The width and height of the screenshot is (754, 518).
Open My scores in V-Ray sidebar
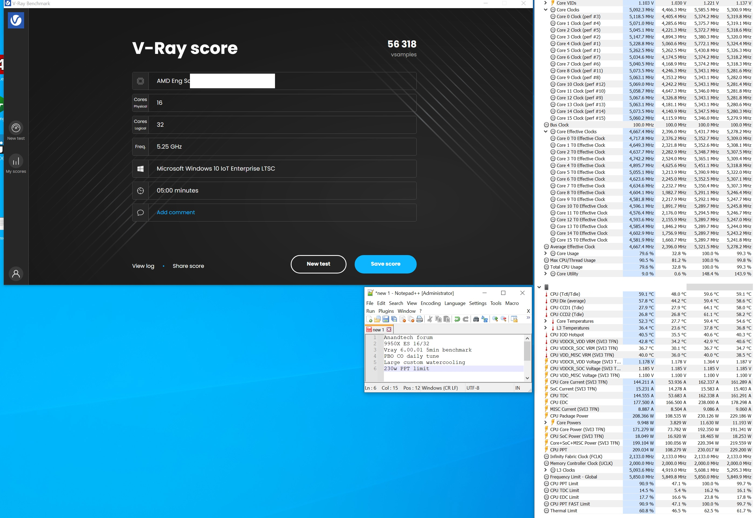(x=16, y=164)
